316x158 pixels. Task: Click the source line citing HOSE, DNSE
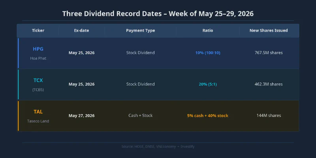click(x=158, y=147)
